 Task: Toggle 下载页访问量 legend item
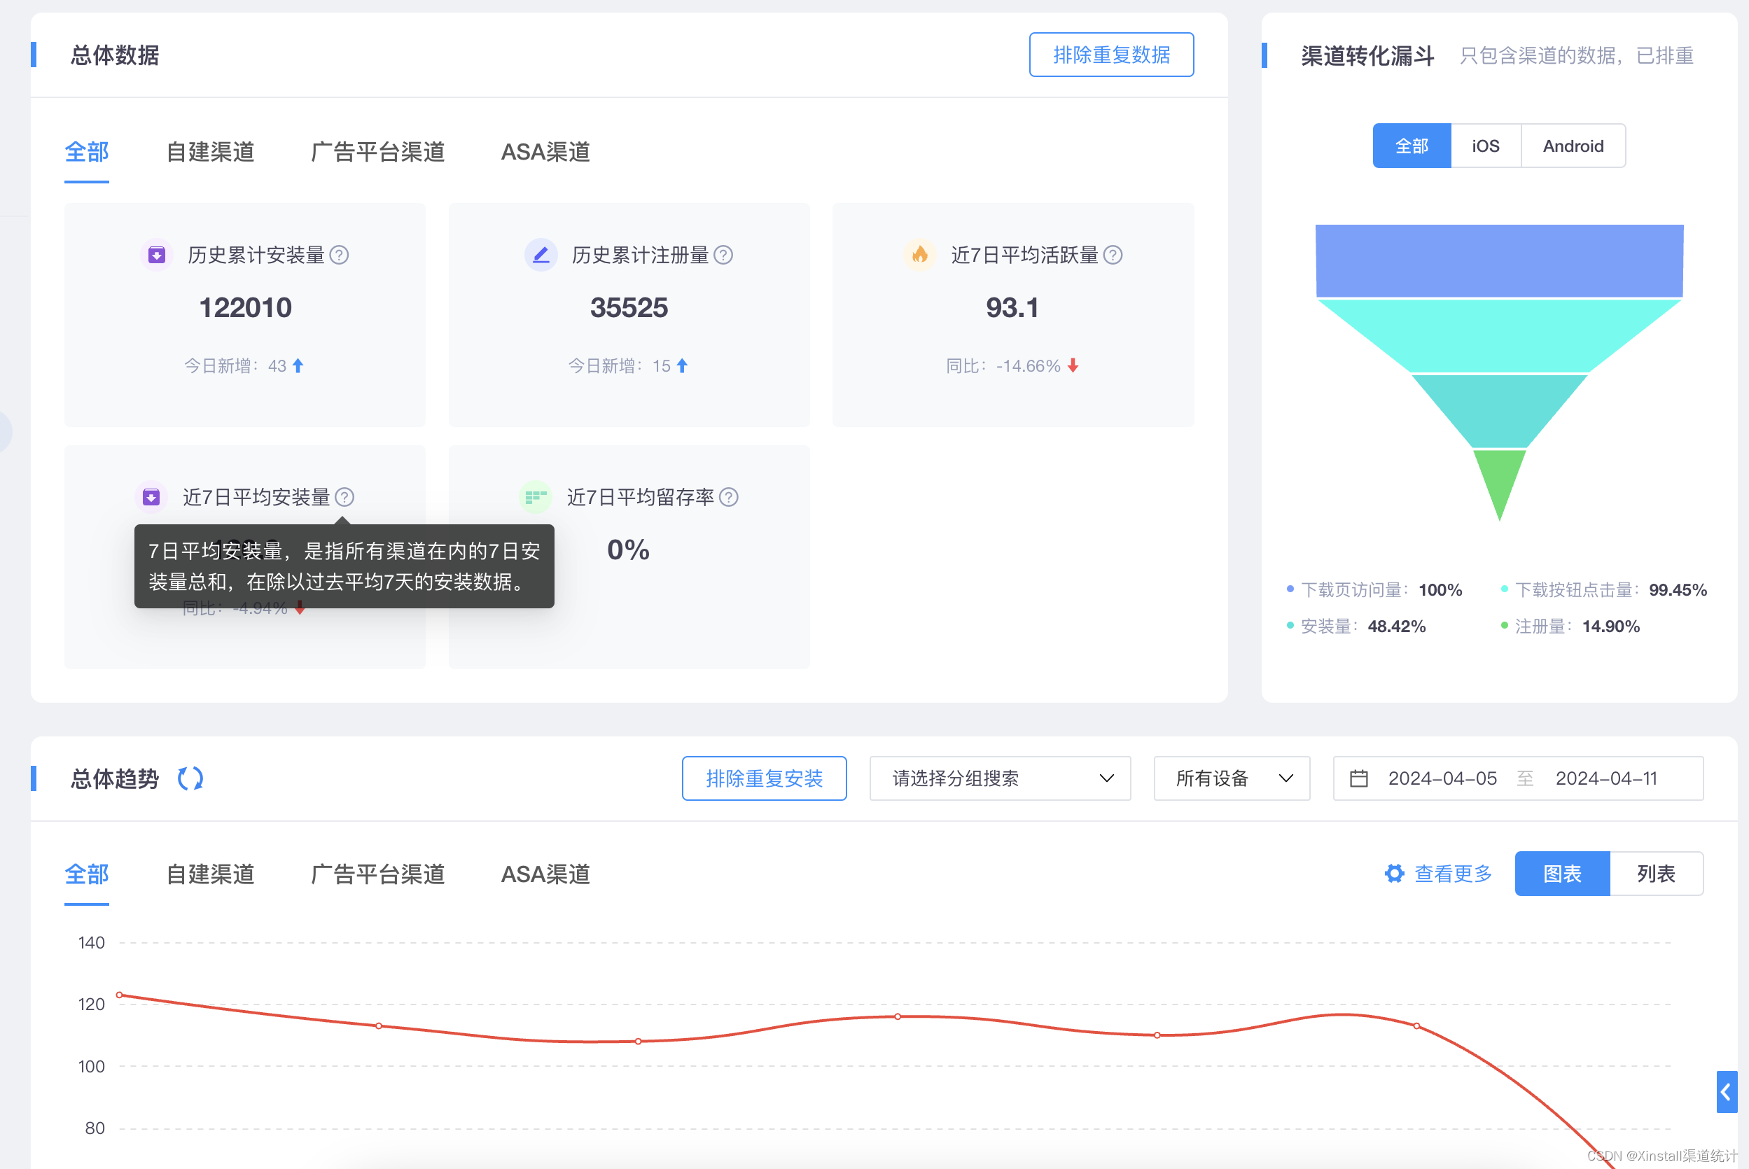click(1374, 589)
